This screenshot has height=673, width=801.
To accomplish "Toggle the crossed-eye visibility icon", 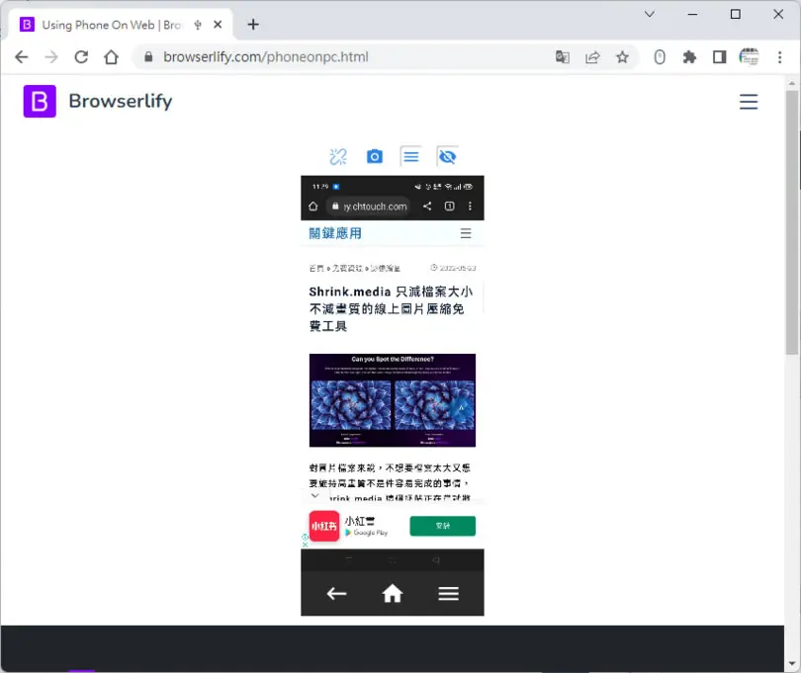I will coord(448,156).
